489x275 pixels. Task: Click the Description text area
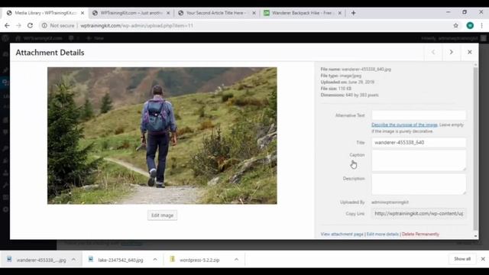tap(419, 184)
